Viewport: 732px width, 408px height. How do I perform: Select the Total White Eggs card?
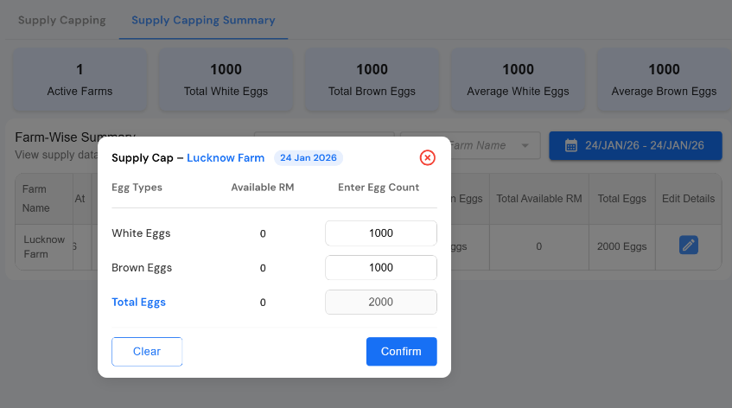pyautogui.click(x=226, y=79)
